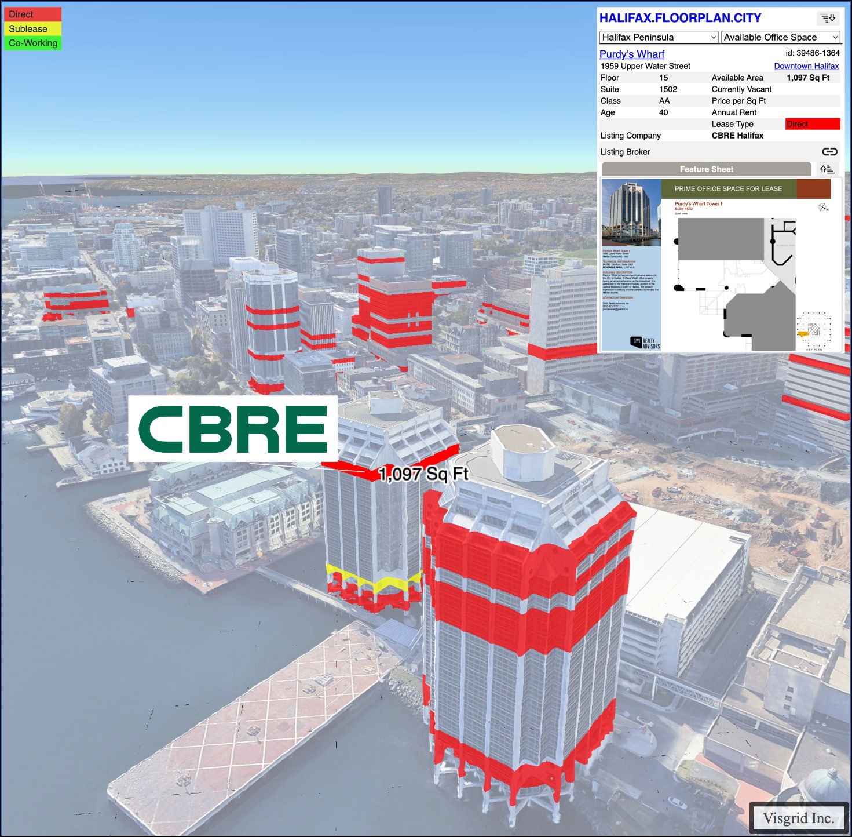852x837 pixels.
Task: Click the collapse-list icon beside Feature Sheet
Action: click(827, 169)
